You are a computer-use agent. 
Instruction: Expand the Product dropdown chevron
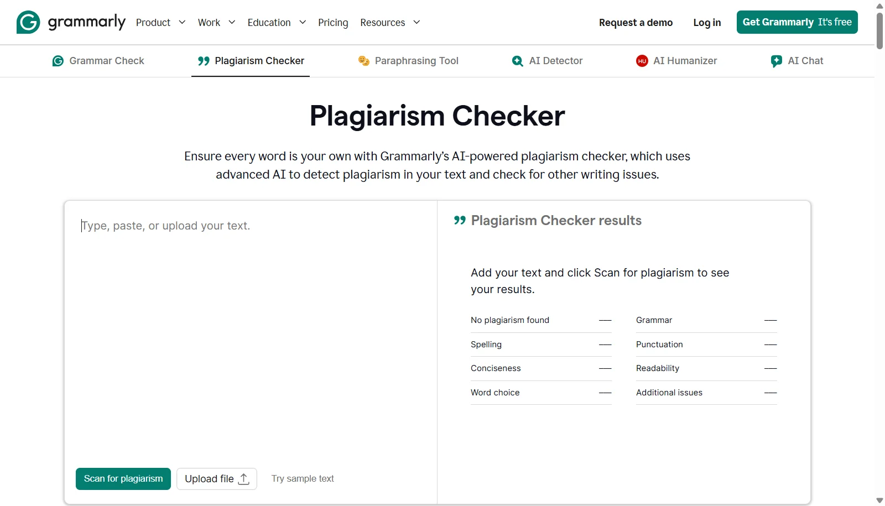pos(182,22)
